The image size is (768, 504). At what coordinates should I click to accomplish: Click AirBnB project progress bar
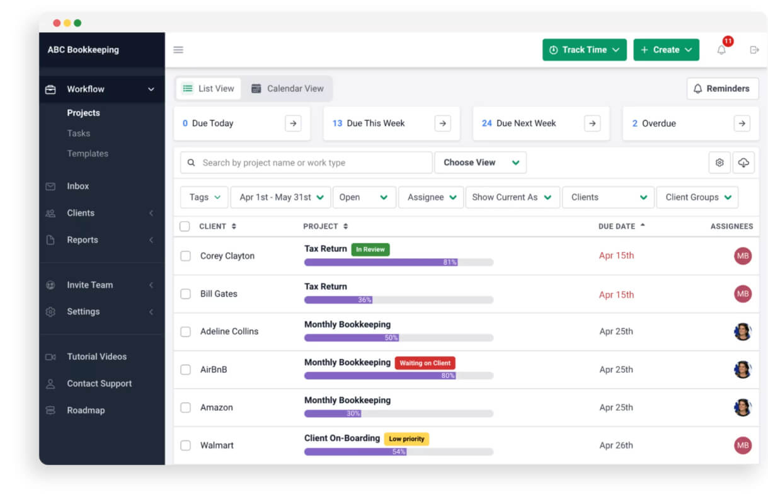[399, 375]
